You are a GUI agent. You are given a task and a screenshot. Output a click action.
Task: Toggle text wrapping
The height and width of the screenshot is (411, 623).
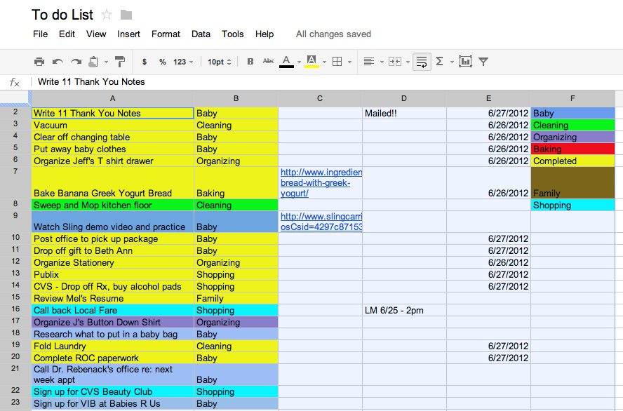[420, 61]
